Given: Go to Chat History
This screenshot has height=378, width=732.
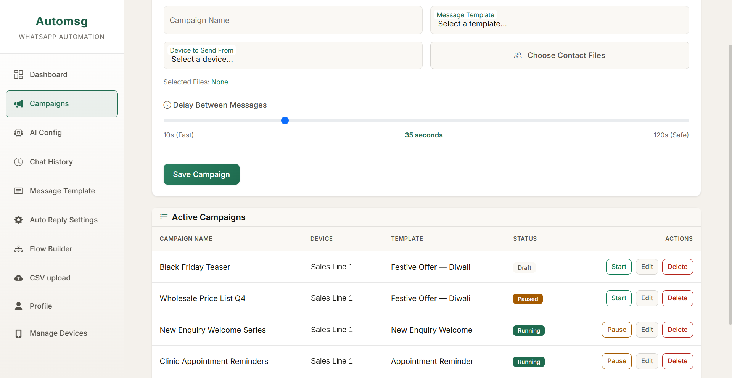Looking at the screenshot, I should (62, 162).
